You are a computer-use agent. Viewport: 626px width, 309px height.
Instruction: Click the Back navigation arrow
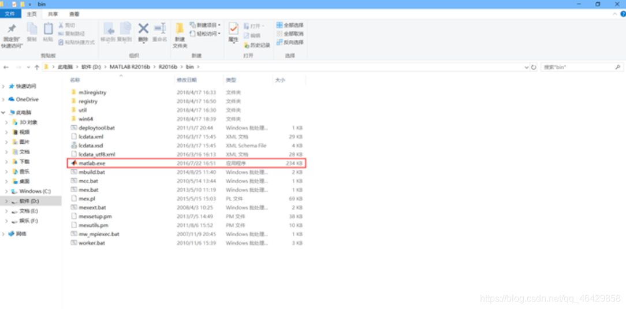(x=6, y=68)
